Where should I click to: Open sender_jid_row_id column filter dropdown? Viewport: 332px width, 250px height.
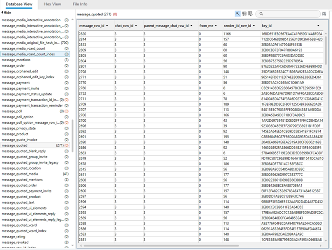point(254,26)
